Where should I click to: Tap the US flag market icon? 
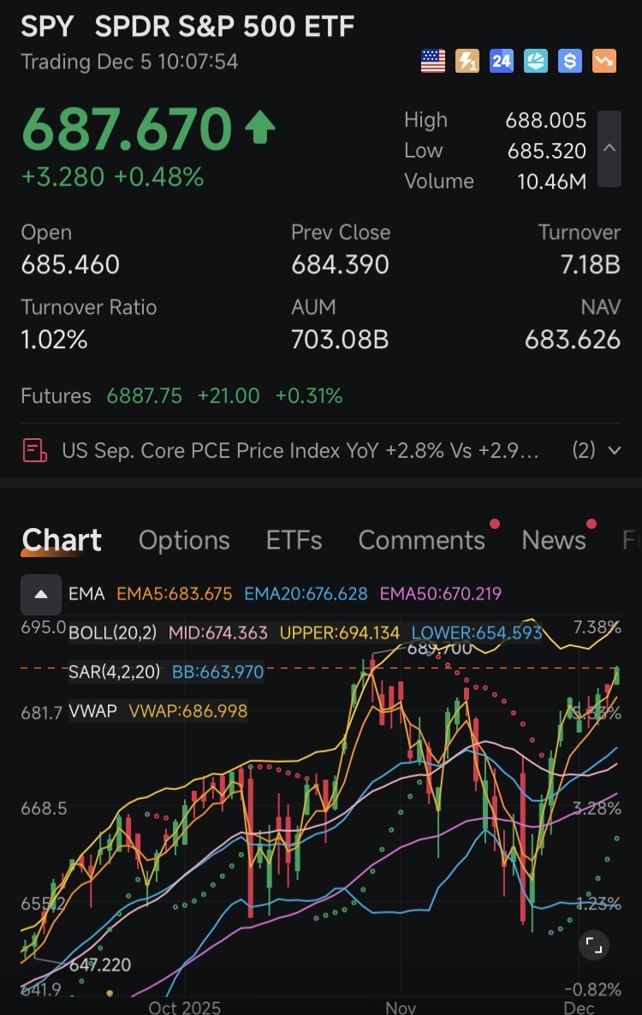pos(433,62)
